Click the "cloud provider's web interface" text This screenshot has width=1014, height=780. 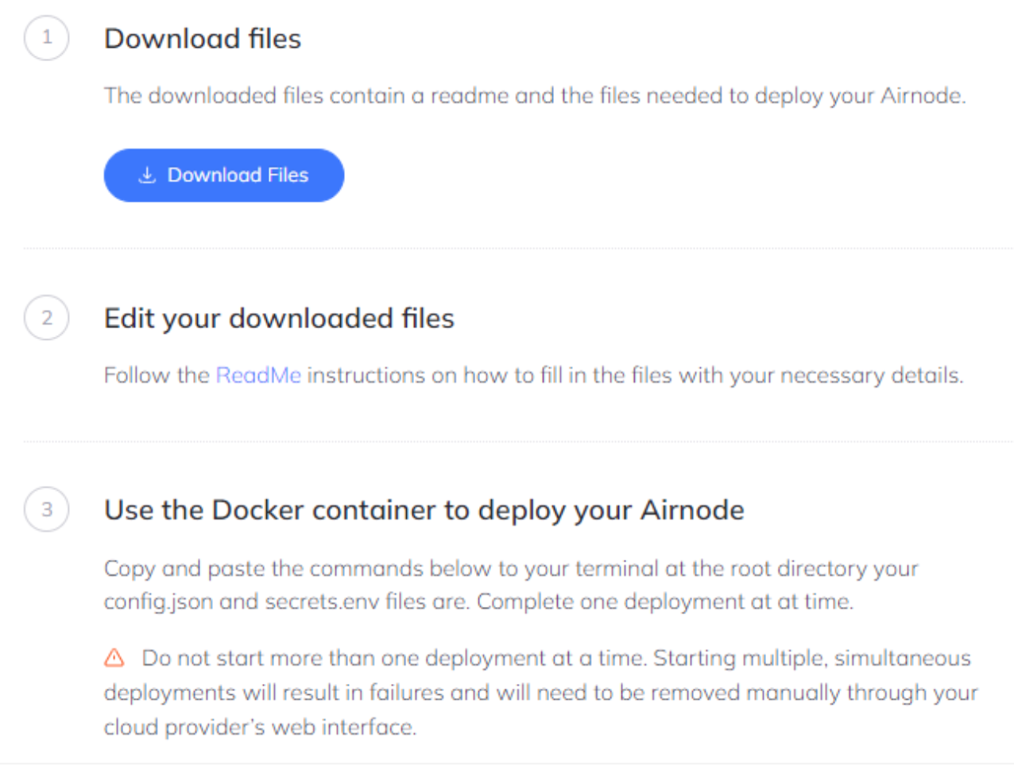click(260, 727)
